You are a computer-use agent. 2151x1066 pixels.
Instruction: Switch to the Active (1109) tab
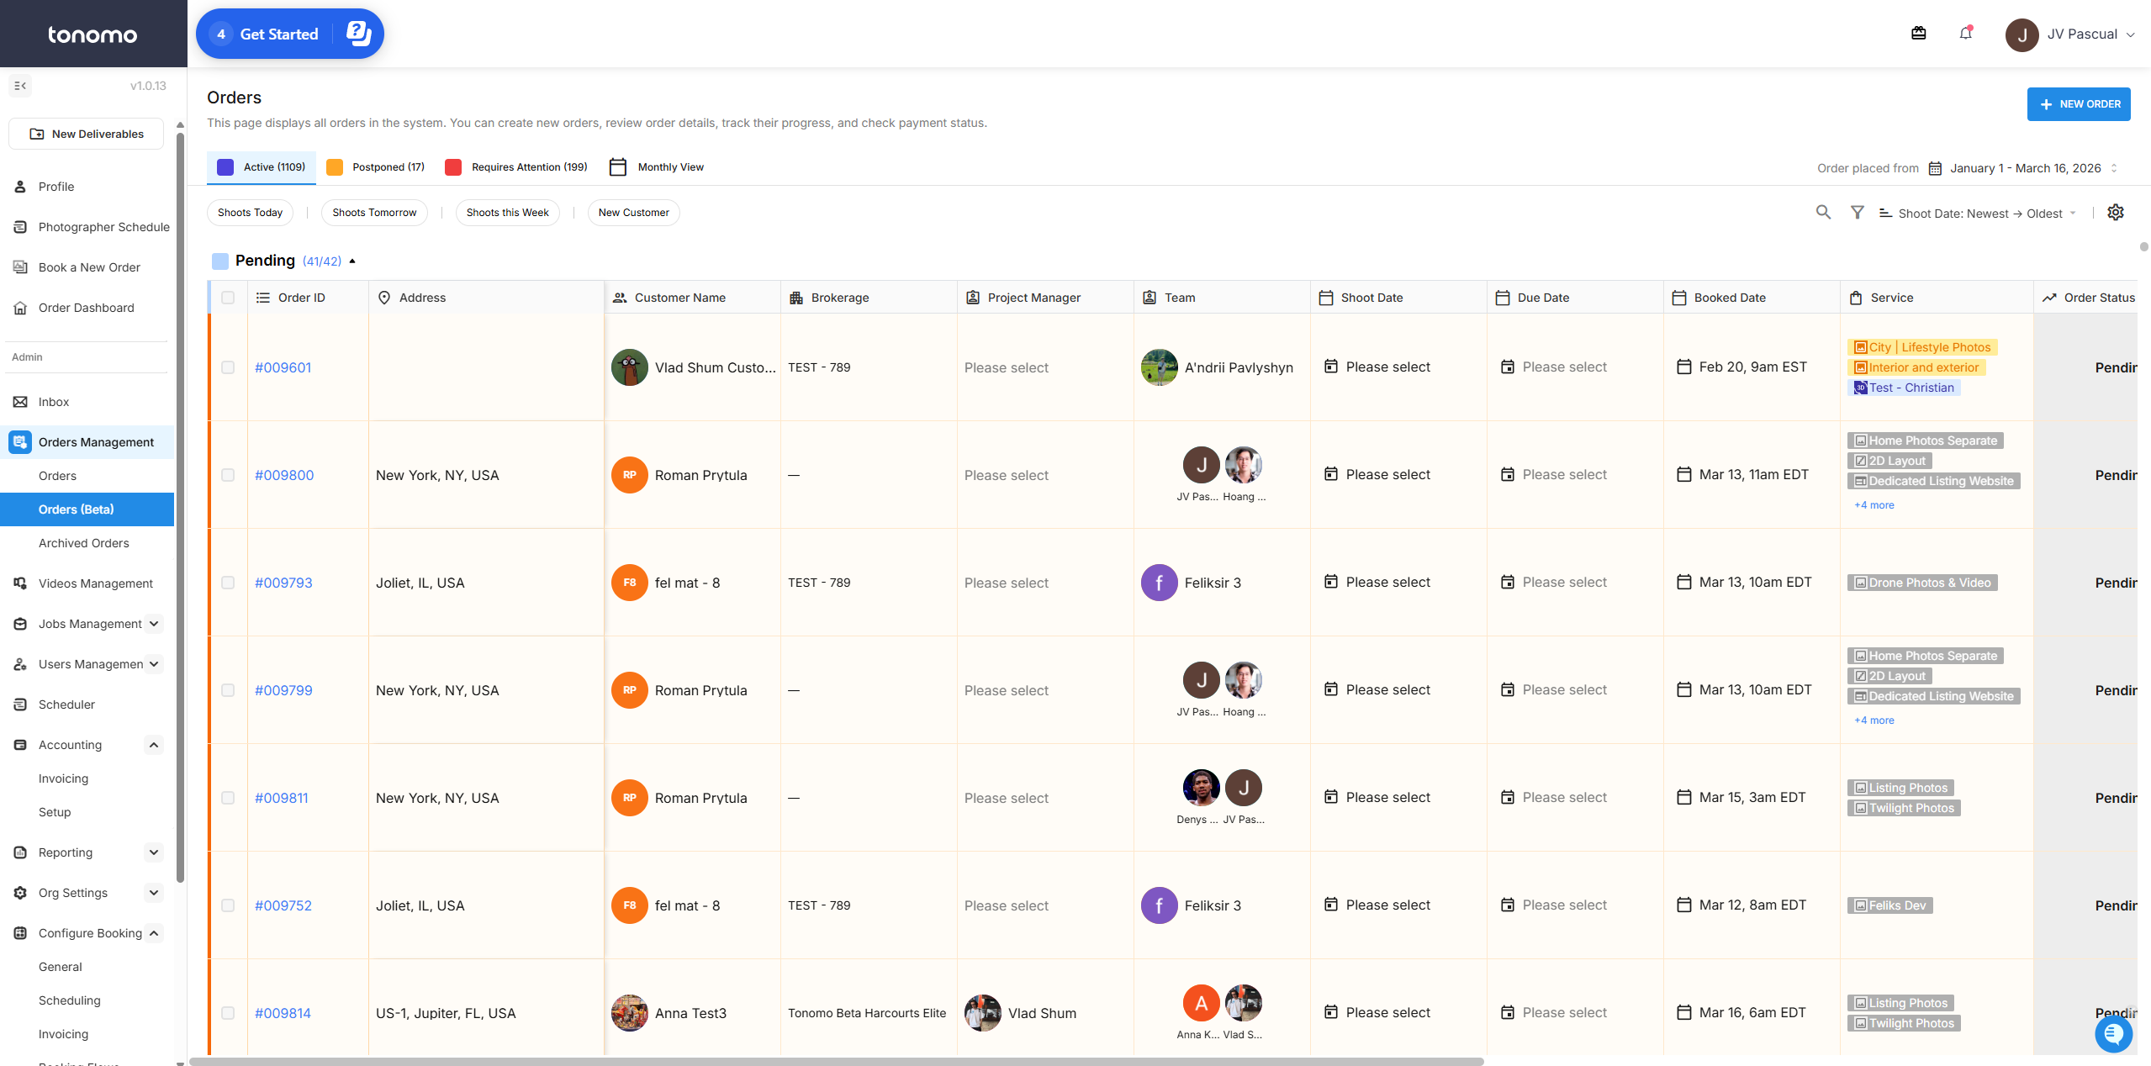(262, 167)
